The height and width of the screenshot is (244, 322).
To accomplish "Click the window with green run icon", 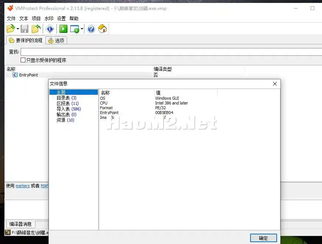I will click(x=75, y=29).
